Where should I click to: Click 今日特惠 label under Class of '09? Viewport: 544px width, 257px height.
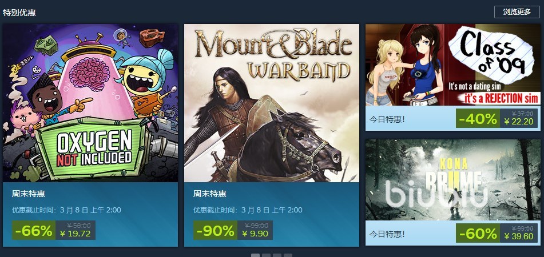[x=387, y=119]
